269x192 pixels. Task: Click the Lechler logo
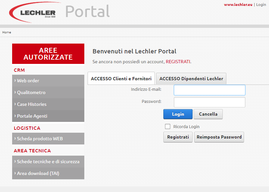point(35,12)
